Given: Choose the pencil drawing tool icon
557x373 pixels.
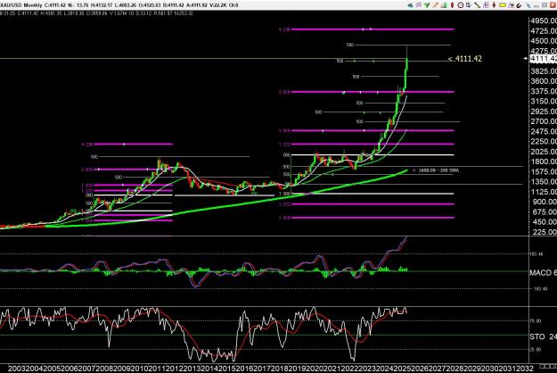Looking at the screenshot, I should pyautogui.click(x=435, y=5).
